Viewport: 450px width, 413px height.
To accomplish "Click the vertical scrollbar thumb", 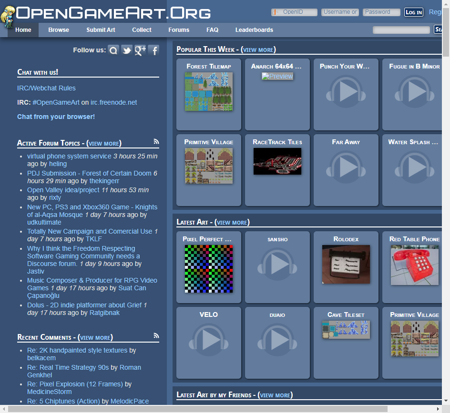I will point(446,32).
